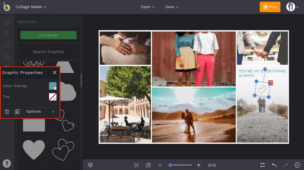The height and width of the screenshot is (170, 304).
Task: Click the 22% zoom value
Action: [x=212, y=165]
